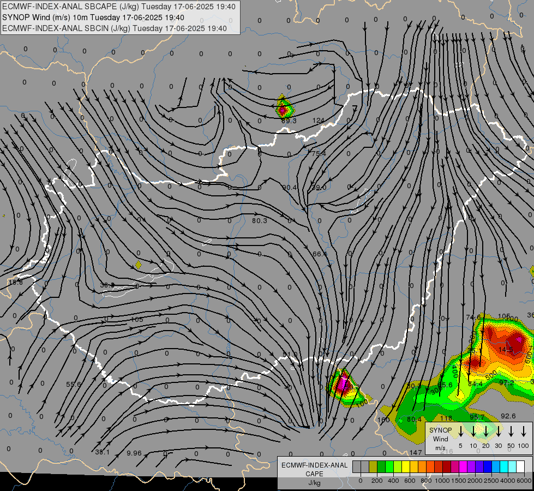Click the wind legend arrow above 30
Image resolution: width=534 pixels, height=491 pixels.
click(499, 432)
